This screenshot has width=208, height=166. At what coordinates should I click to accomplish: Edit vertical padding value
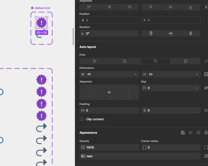tap(171, 110)
